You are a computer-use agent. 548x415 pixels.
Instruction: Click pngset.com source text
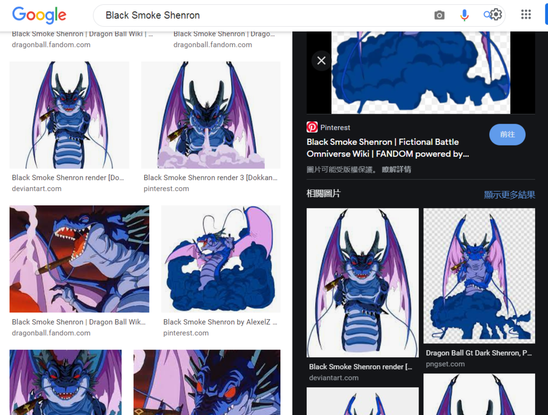click(x=445, y=364)
